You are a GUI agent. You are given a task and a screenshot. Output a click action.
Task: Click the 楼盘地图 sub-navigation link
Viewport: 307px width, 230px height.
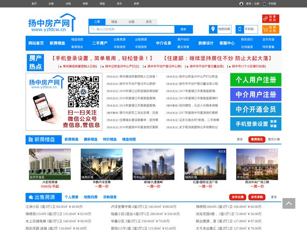coord(77,40)
